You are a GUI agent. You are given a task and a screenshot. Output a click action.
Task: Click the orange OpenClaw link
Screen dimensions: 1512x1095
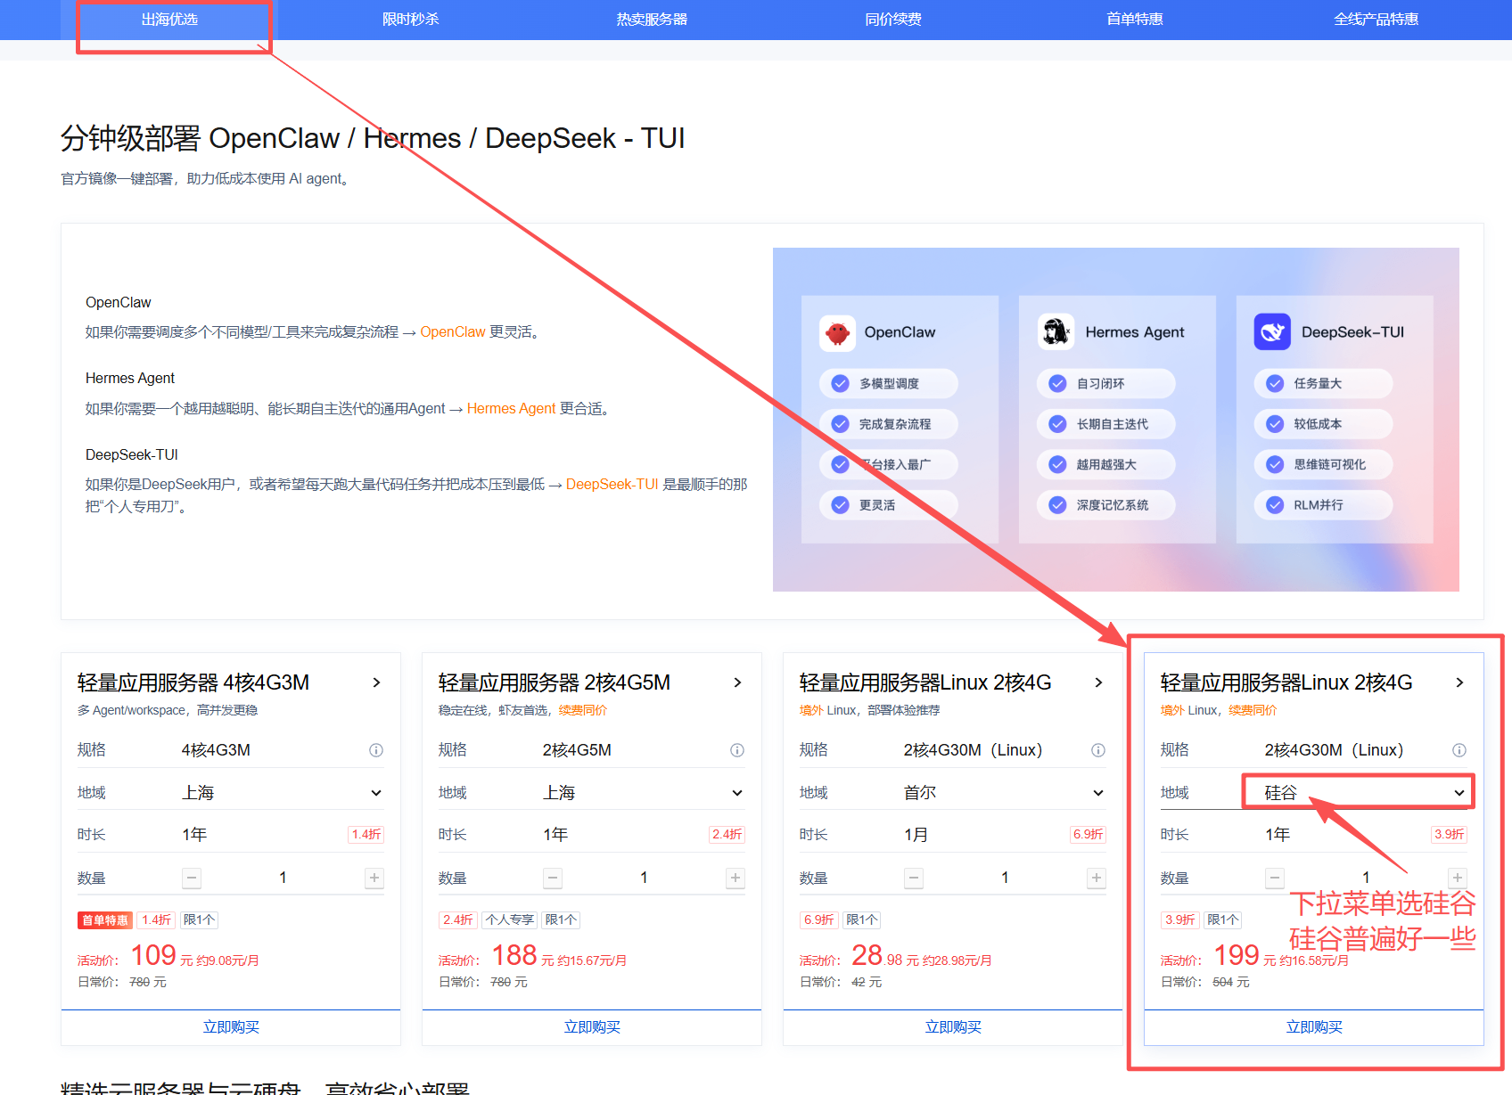[x=453, y=332]
